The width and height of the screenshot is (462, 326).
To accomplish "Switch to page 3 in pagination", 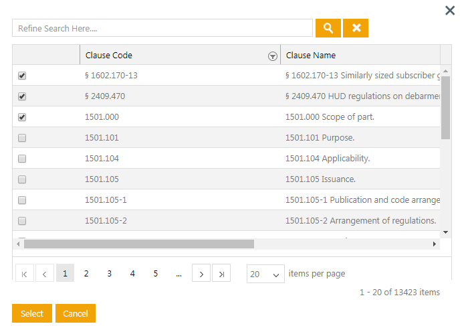I will tap(110, 274).
